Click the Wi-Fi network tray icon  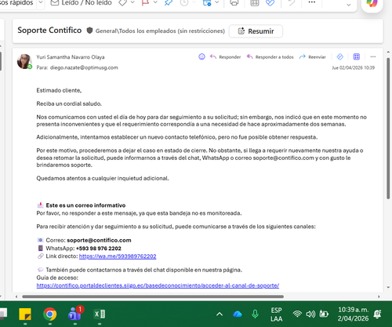pyautogui.click(x=297, y=314)
